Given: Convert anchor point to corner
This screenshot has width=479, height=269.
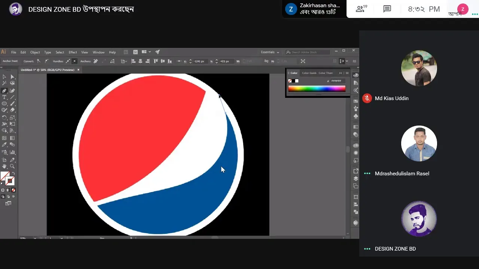Looking at the screenshot, I should click(39, 61).
